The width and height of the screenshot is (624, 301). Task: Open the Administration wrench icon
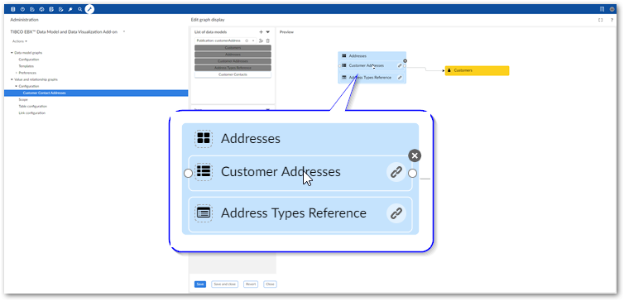coord(70,9)
